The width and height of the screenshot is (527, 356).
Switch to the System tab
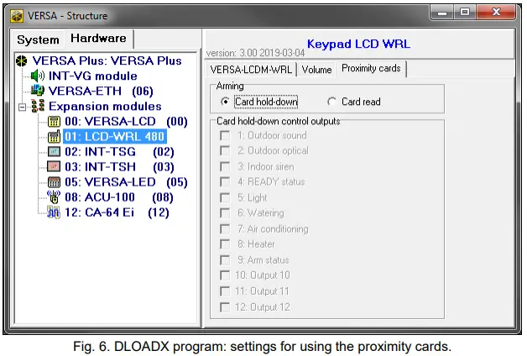[38, 40]
